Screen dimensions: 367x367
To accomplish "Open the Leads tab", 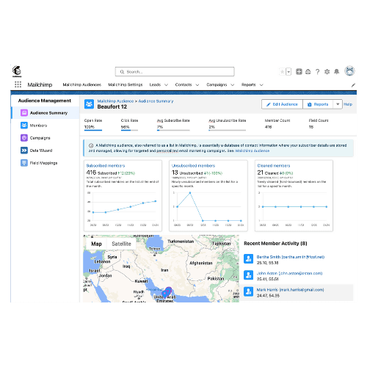I will [155, 84].
